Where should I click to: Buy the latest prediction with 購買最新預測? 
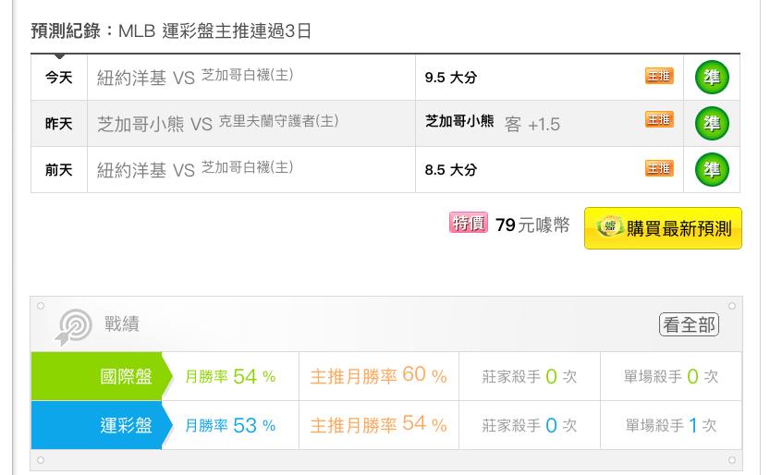[663, 228]
